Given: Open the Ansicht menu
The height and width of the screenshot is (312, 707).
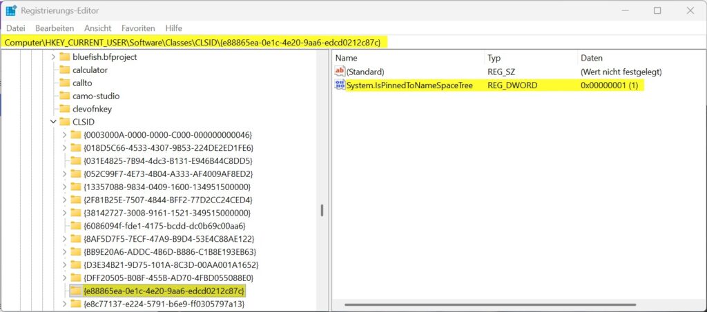Looking at the screenshot, I should point(98,28).
